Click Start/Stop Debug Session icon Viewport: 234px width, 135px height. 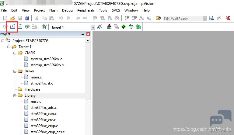tap(228, 18)
